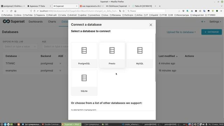Open create_schema taskbar window
Screen dimensions: 224x126
point(131,125)
